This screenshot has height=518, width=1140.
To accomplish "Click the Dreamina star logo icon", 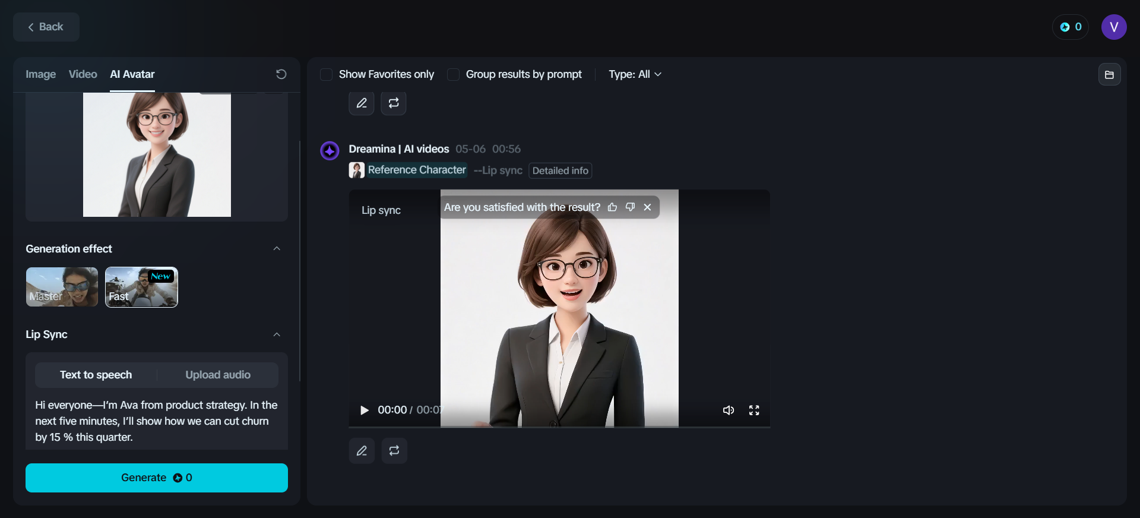I will (x=330, y=150).
